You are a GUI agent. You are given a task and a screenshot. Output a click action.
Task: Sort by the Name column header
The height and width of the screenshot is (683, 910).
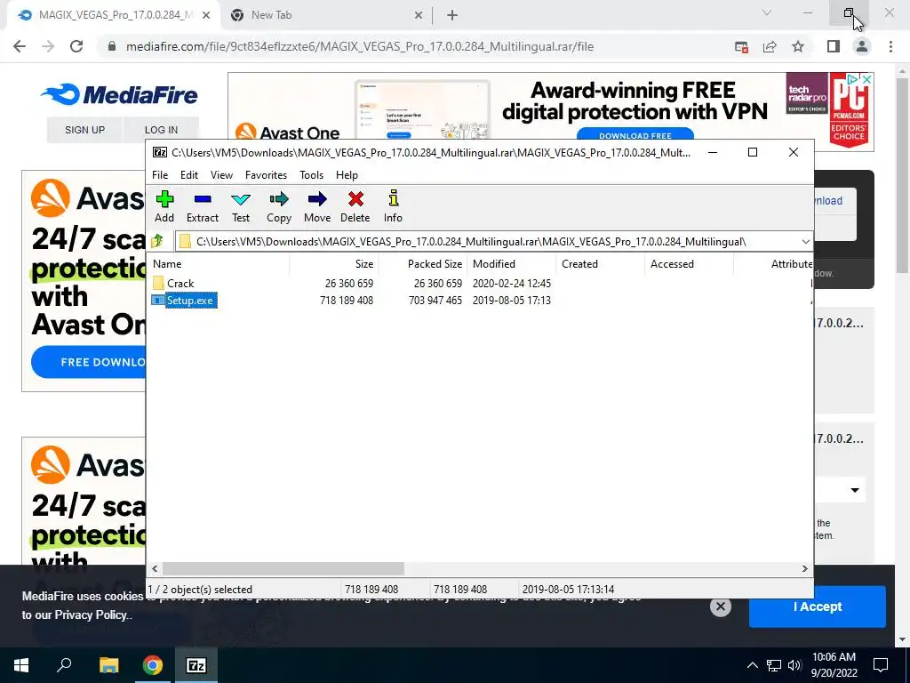220,263
